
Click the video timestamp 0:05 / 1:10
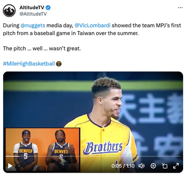click(x=123, y=166)
